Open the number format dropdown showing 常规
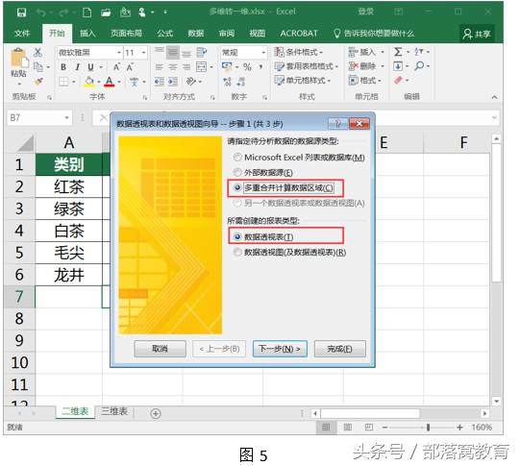The image size is (520, 466). pyautogui.click(x=263, y=53)
